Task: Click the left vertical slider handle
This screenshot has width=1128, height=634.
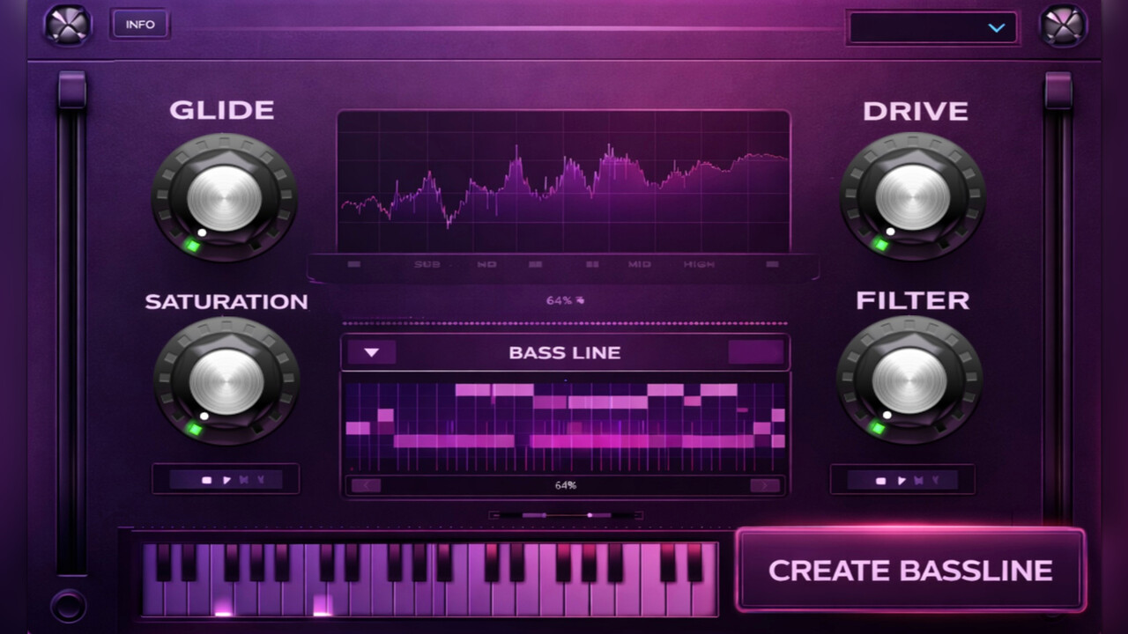Action: 71,91
